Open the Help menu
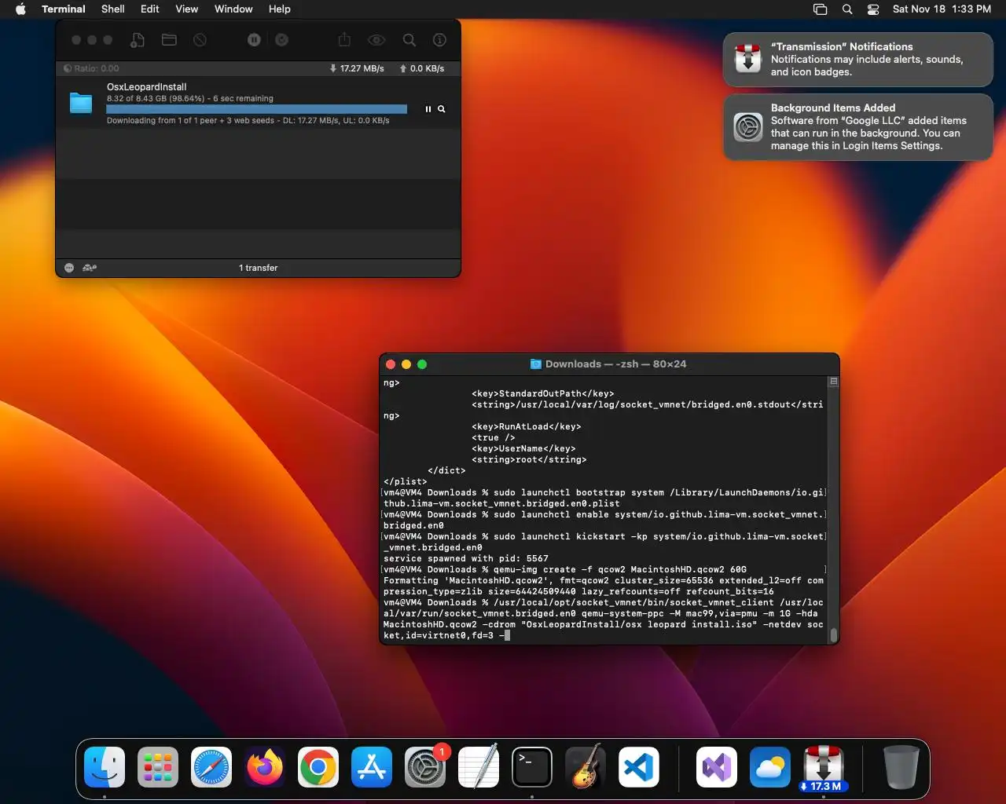The width and height of the screenshot is (1006, 804). 280,9
